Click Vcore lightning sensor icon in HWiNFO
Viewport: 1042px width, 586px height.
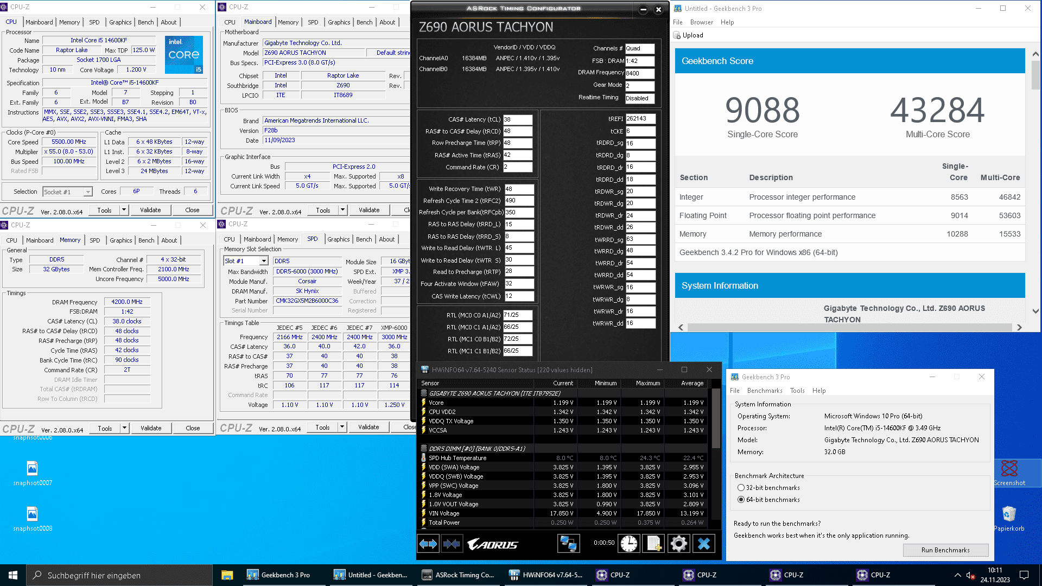pyautogui.click(x=424, y=403)
